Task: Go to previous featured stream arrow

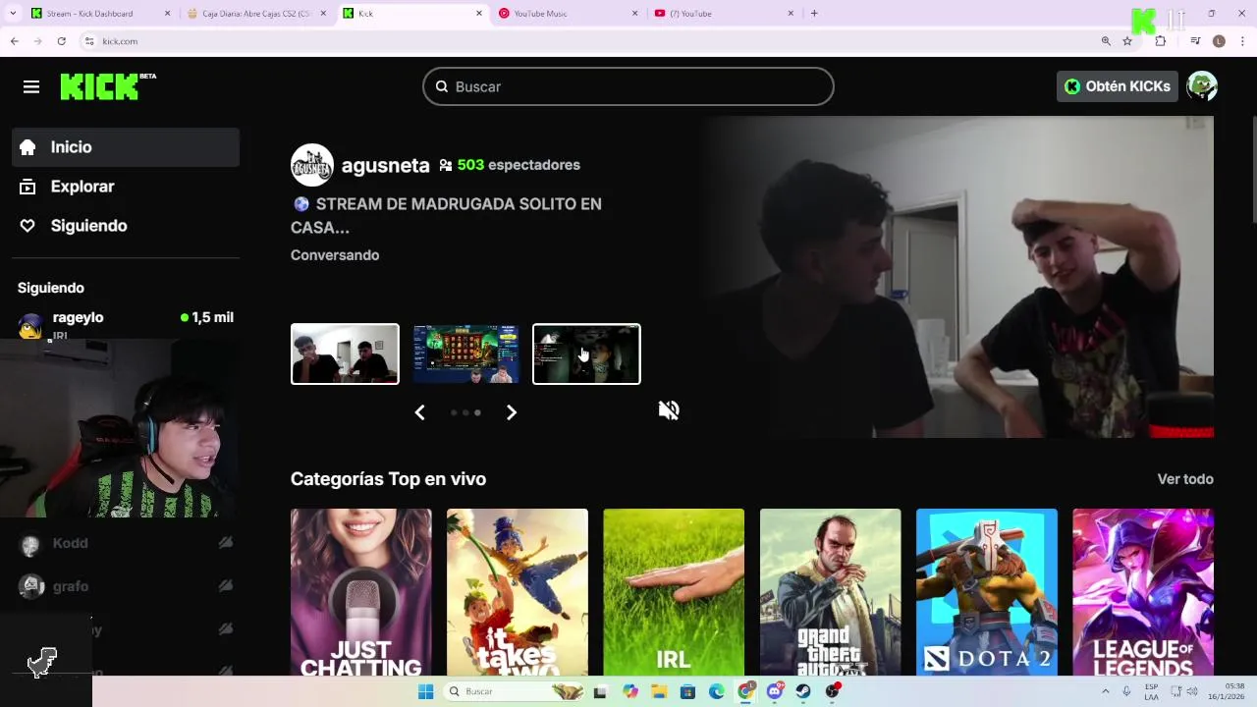Action: [x=419, y=412]
